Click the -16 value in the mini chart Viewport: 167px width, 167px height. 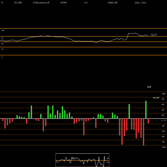(x=108, y=158)
